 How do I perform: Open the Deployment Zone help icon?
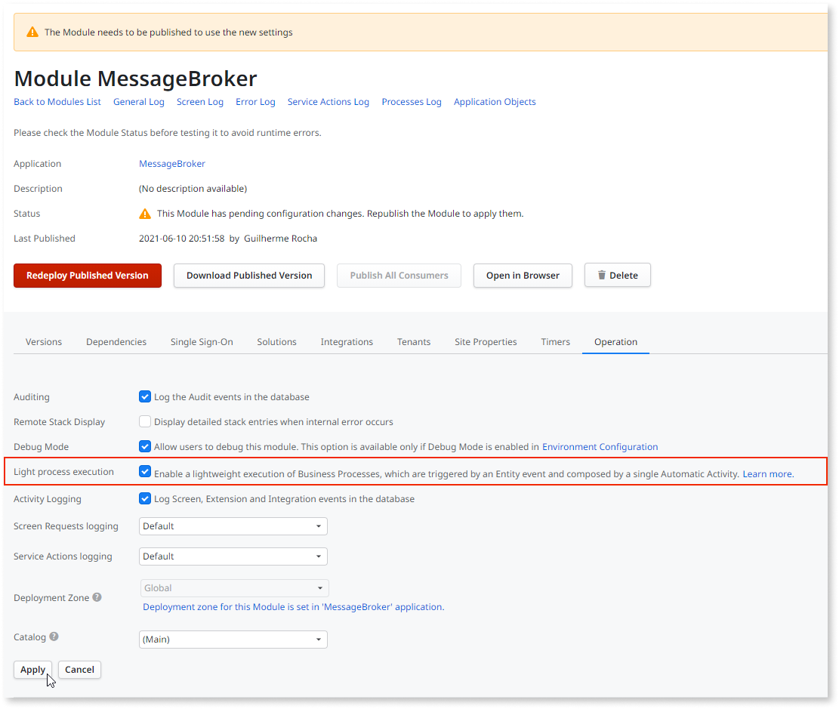tap(97, 596)
